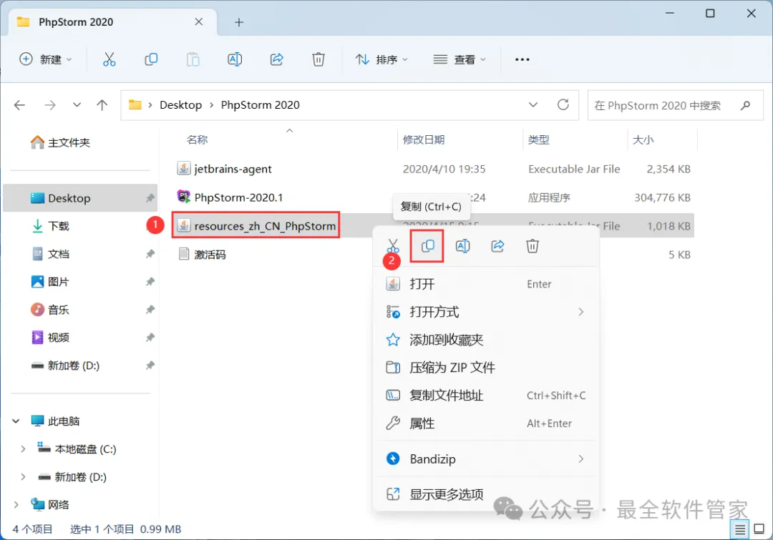Choose 属性 in the context menu
The height and width of the screenshot is (540, 773).
(x=486, y=423)
